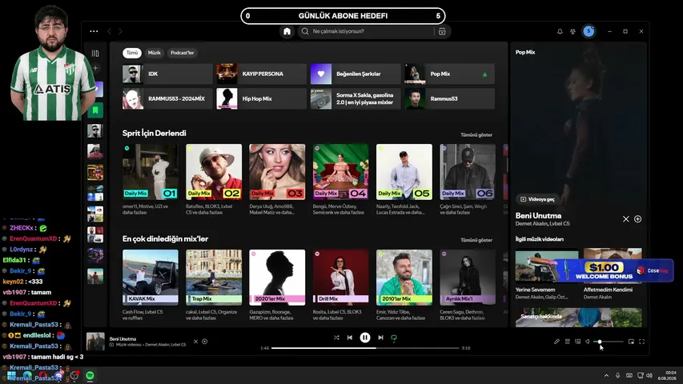Image resolution: width=683 pixels, height=384 pixels.
Task: Open Friend Activity icon
Action: 573,31
